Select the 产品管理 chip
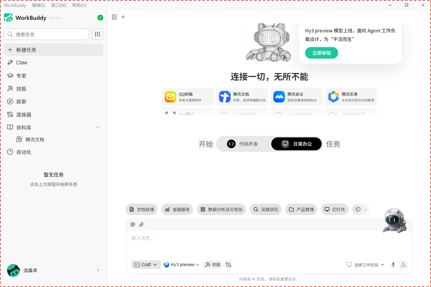The width and height of the screenshot is (431, 287). [x=301, y=209]
